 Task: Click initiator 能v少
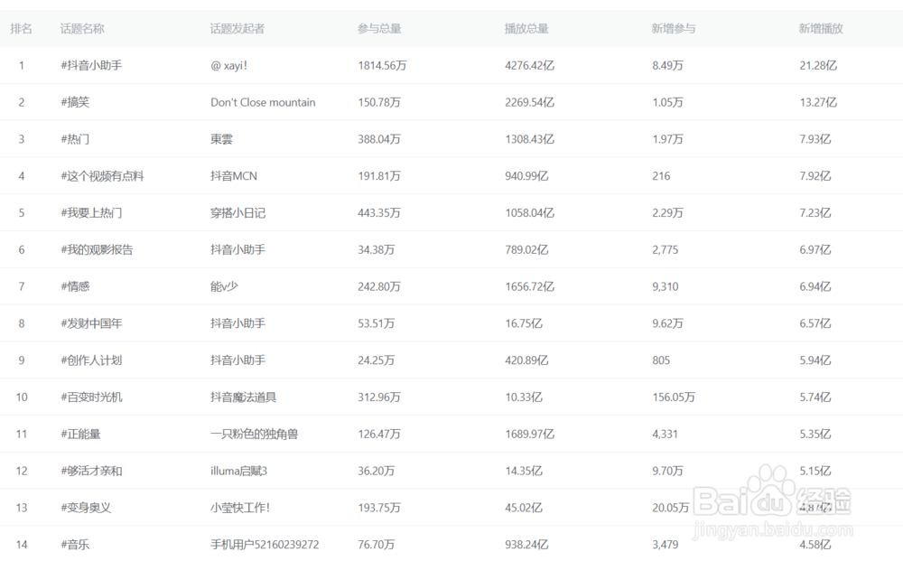click(x=224, y=287)
